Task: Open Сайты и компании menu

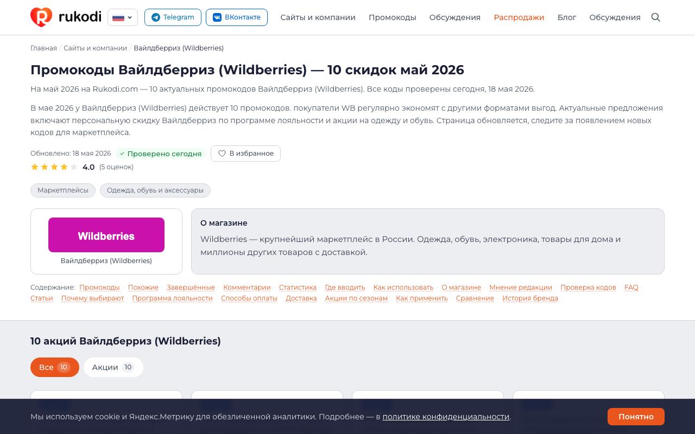Action: (318, 17)
